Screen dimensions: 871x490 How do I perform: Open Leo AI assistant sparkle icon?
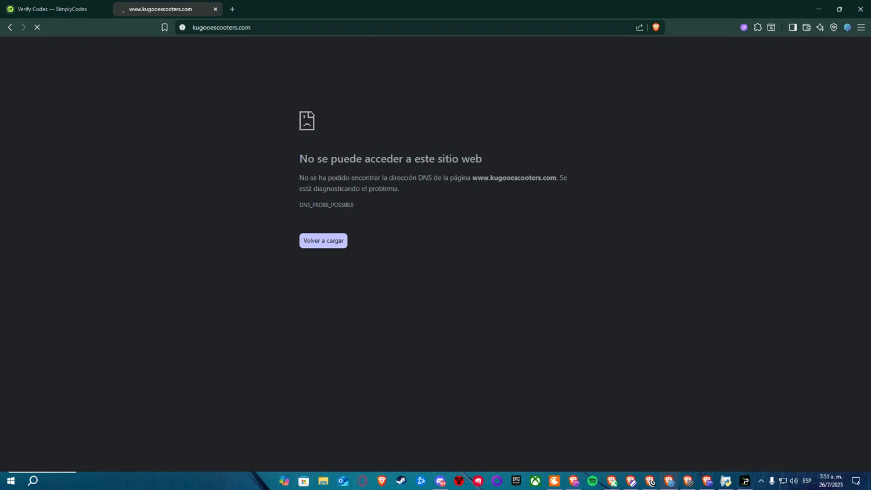[820, 27]
